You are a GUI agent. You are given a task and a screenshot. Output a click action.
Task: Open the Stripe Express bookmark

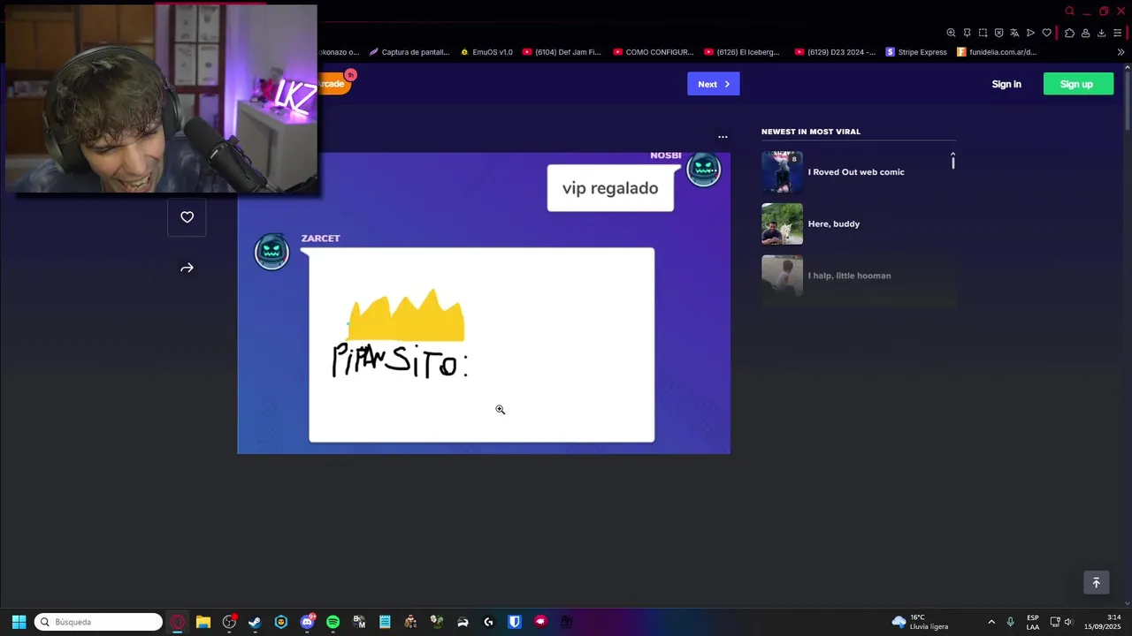click(x=916, y=52)
